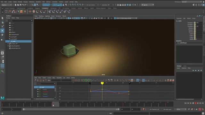This screenshot has height=115, width=205.
Task: Click the Save Scene icon
Action: [x=20, y=5]
